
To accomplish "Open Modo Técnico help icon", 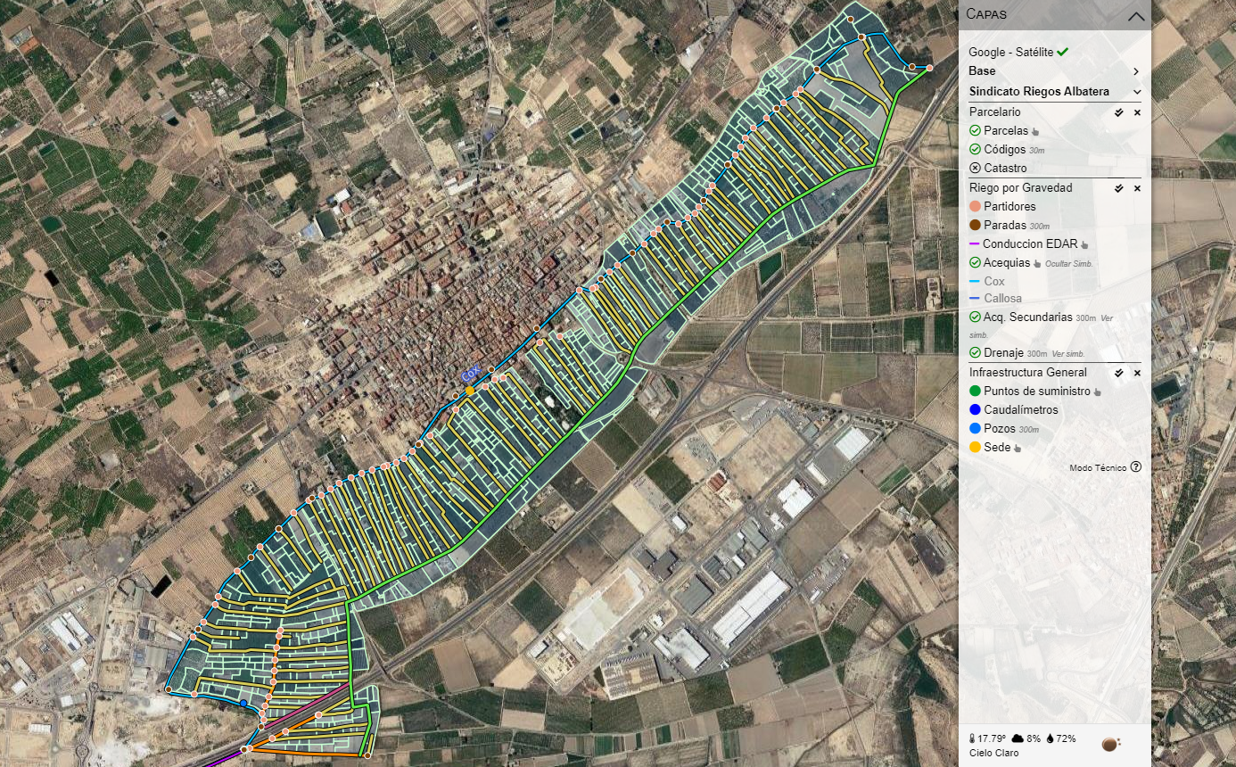I will (x=1135, y=467).
